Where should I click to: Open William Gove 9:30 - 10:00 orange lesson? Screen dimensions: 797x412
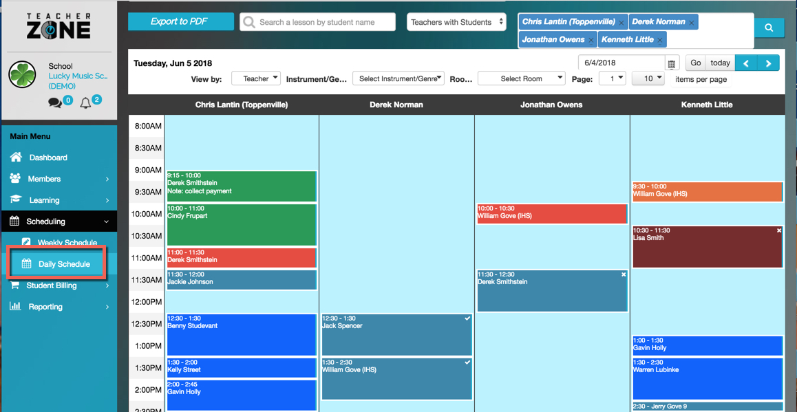point(708,192)
